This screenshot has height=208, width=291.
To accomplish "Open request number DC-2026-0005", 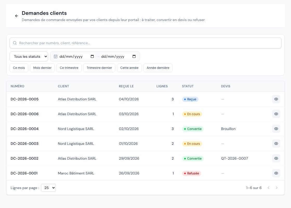I will [24, 99].
